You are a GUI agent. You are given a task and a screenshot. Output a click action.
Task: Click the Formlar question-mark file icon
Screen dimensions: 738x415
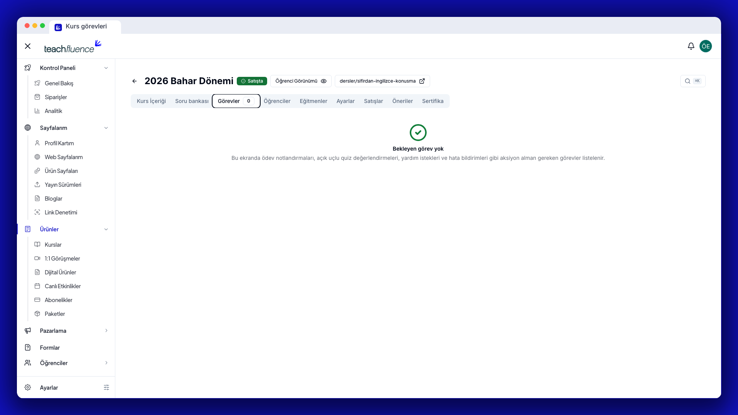pyautogui.click(x=28, y=347)
